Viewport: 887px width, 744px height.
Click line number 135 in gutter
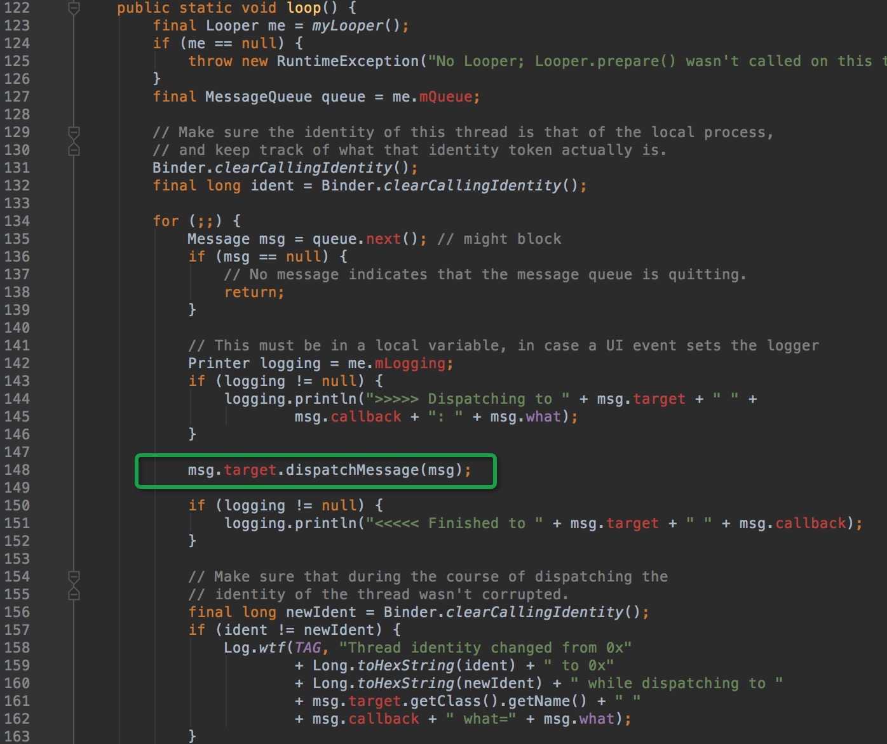17,239
